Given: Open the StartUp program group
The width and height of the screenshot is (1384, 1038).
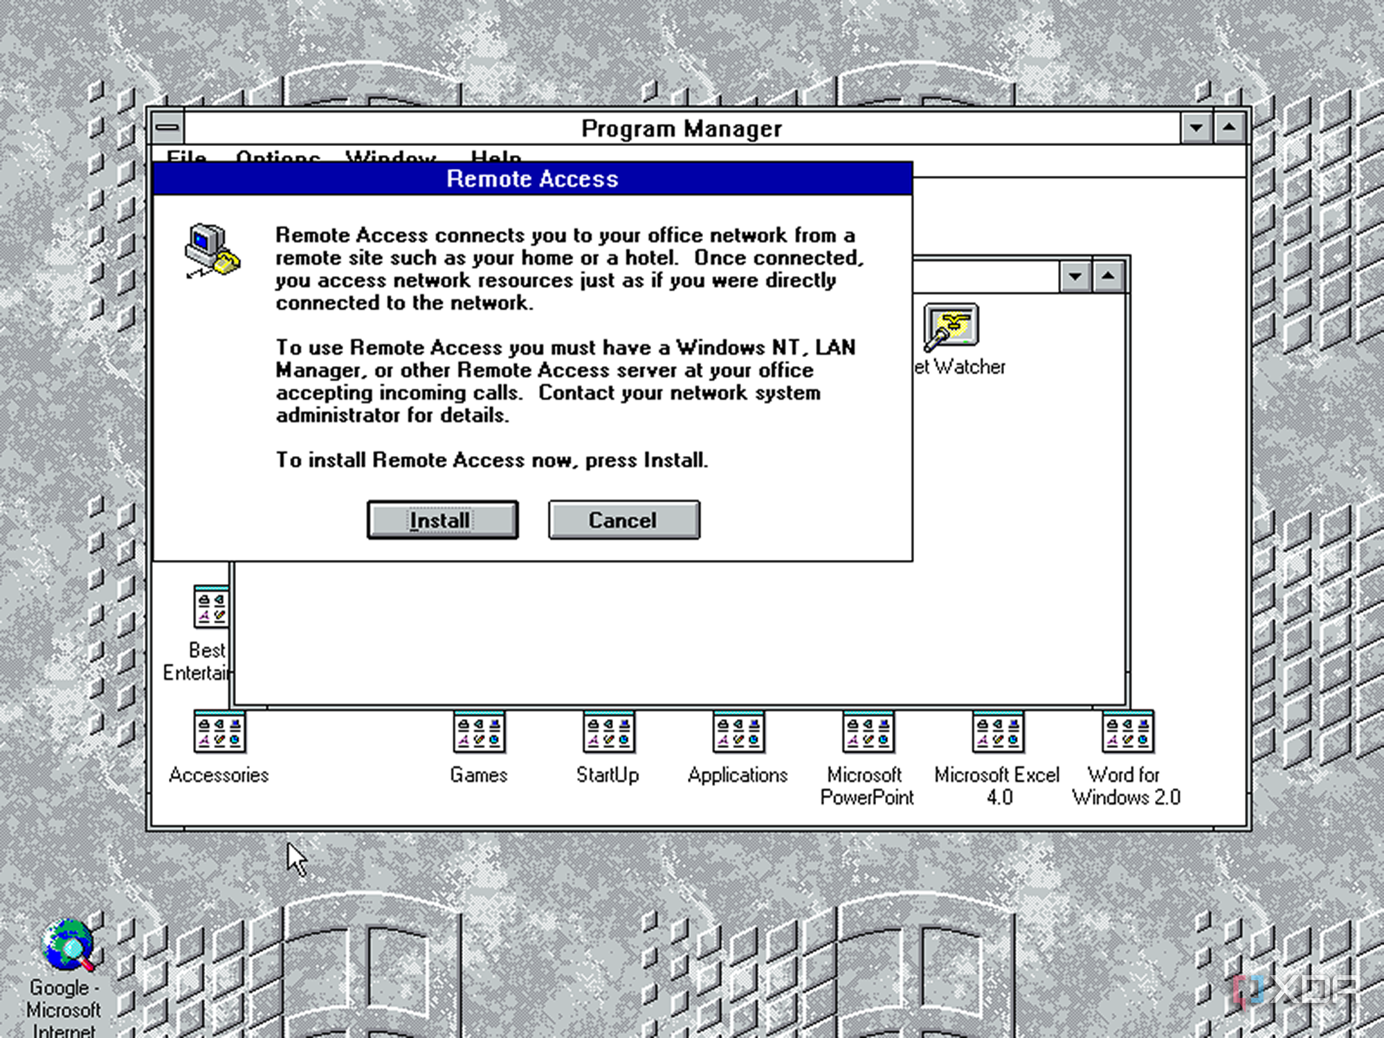Looking at the screenshot, I should [608, 731].
